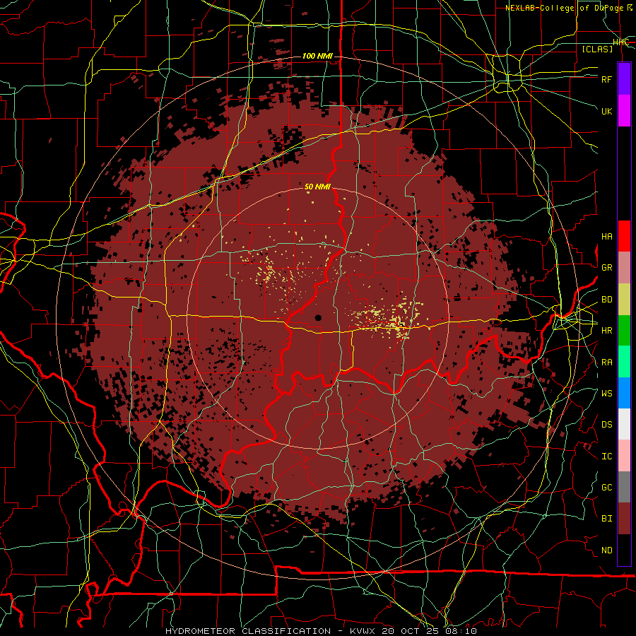Select the dusty pink GR legend swatch

624,268
